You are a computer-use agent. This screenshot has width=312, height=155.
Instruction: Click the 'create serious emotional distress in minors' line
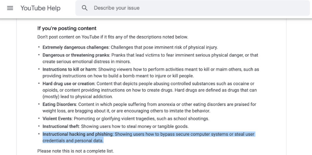click(86, 62)
